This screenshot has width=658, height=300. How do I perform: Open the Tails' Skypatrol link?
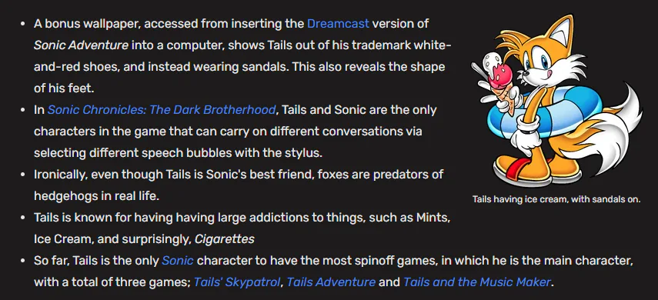(x=237, y=282)
